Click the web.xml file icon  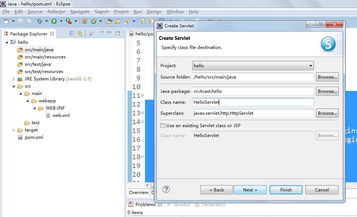point(48,115)
